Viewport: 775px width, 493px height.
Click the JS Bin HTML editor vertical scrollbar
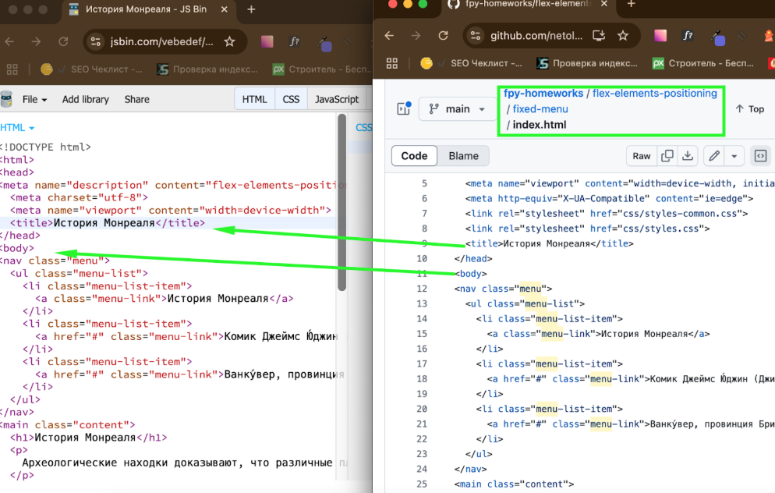click(341, 203)
